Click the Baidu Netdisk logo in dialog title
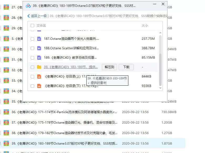 [x=28, y=6]
